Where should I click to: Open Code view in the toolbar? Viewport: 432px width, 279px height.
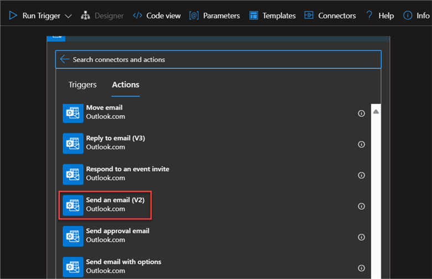tap(157, 15)
